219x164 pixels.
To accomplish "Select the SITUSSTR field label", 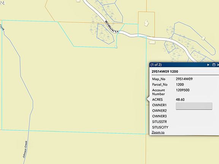I will pyautogui.click(x=160, y=122).
